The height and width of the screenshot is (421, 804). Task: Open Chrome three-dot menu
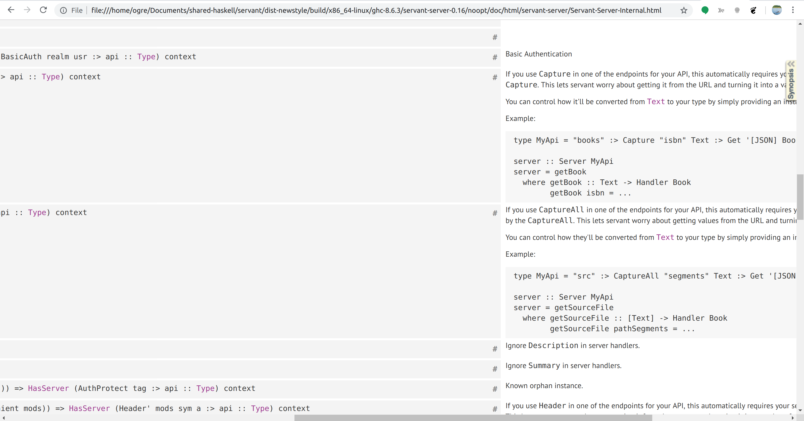click(x=793, y=10)
